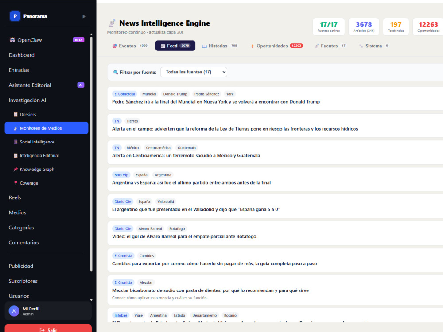Go to Entradas section
This screenshot has height=332, width=443.
[x=19, y=70]
